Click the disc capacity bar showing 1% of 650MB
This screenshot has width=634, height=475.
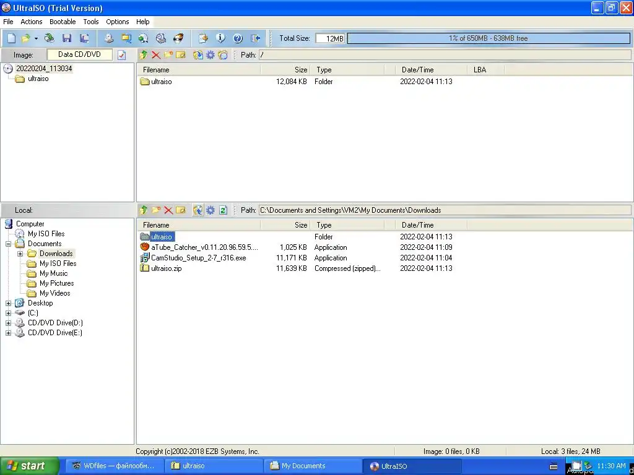tap(489, 38)
